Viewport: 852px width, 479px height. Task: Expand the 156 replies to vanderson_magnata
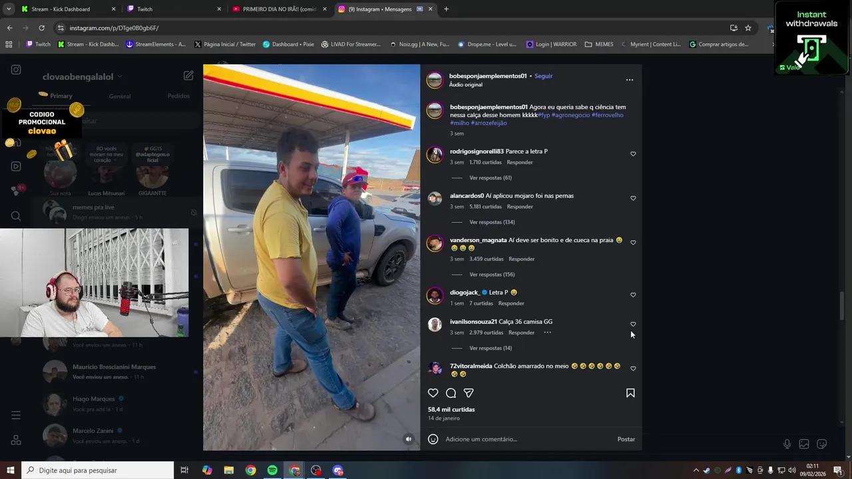pyautogui.click(x=492, y=275)
